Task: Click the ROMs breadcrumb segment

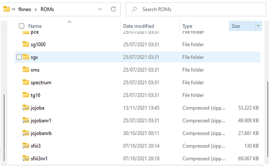Action: point(47,9)
